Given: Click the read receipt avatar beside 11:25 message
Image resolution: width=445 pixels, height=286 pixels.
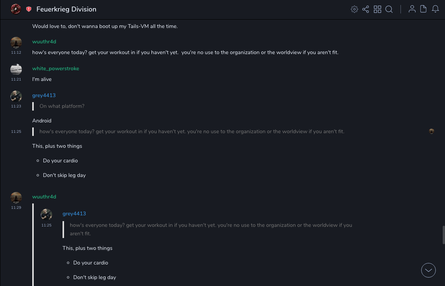Looking at the screenshot, I should [x=432, y=131].
